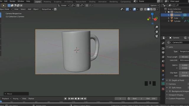Open Tool properties tab (wrench icon)
Viewport: 189px width, 106px height.
point(163,43)
